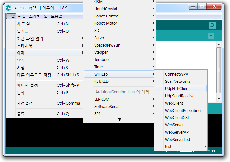Maximize the Arduino window
Image resolution: width=230 pixels, height=162 pixels.
[202, 7]
